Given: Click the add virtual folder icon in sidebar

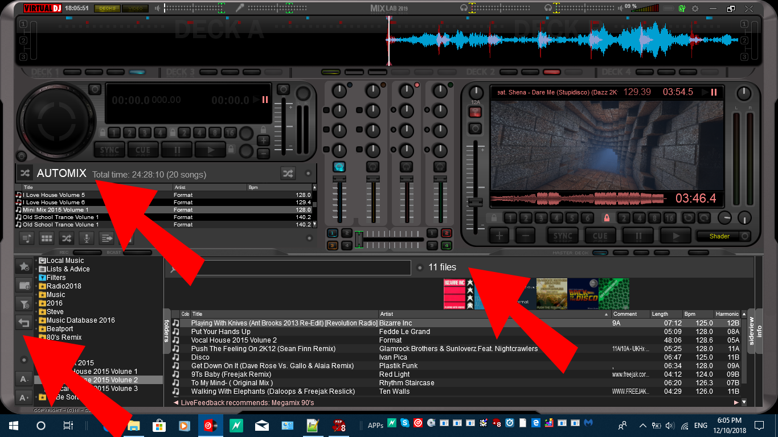Looking at the screenshot, I should [24, 285].
